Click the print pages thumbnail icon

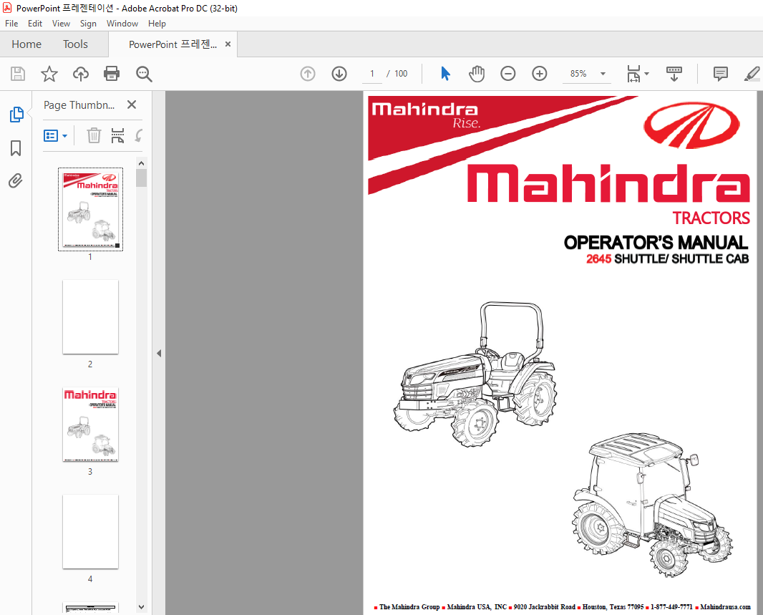coord(117,135)
